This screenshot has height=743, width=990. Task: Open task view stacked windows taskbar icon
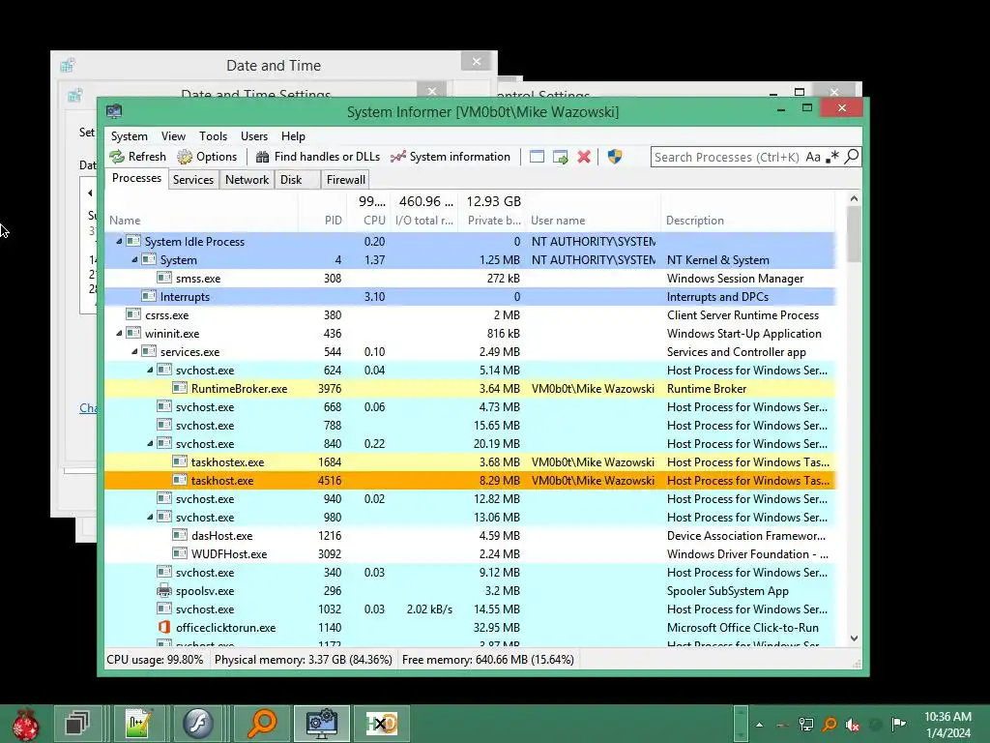[77, 724]
